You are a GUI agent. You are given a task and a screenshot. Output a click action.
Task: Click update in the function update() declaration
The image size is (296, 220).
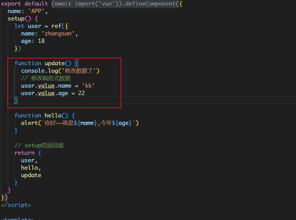click(x=54, y=63)
